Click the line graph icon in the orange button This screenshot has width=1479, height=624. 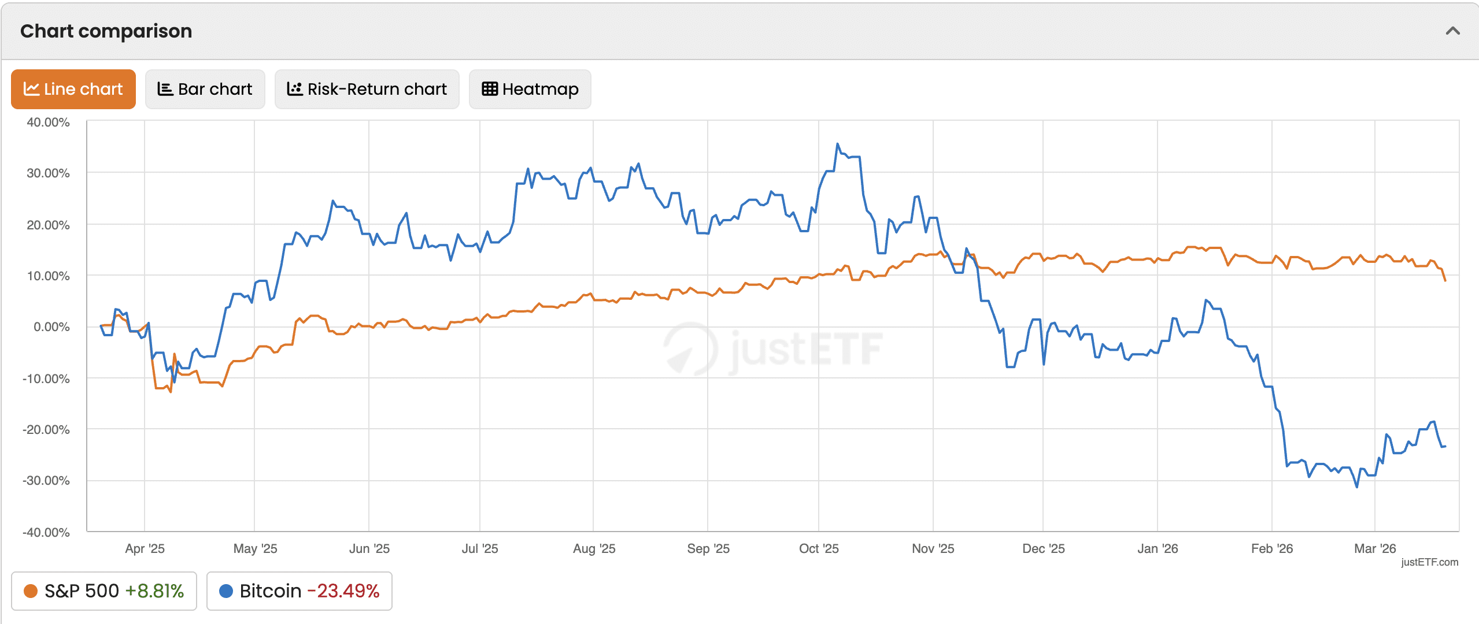coord(31,89)
